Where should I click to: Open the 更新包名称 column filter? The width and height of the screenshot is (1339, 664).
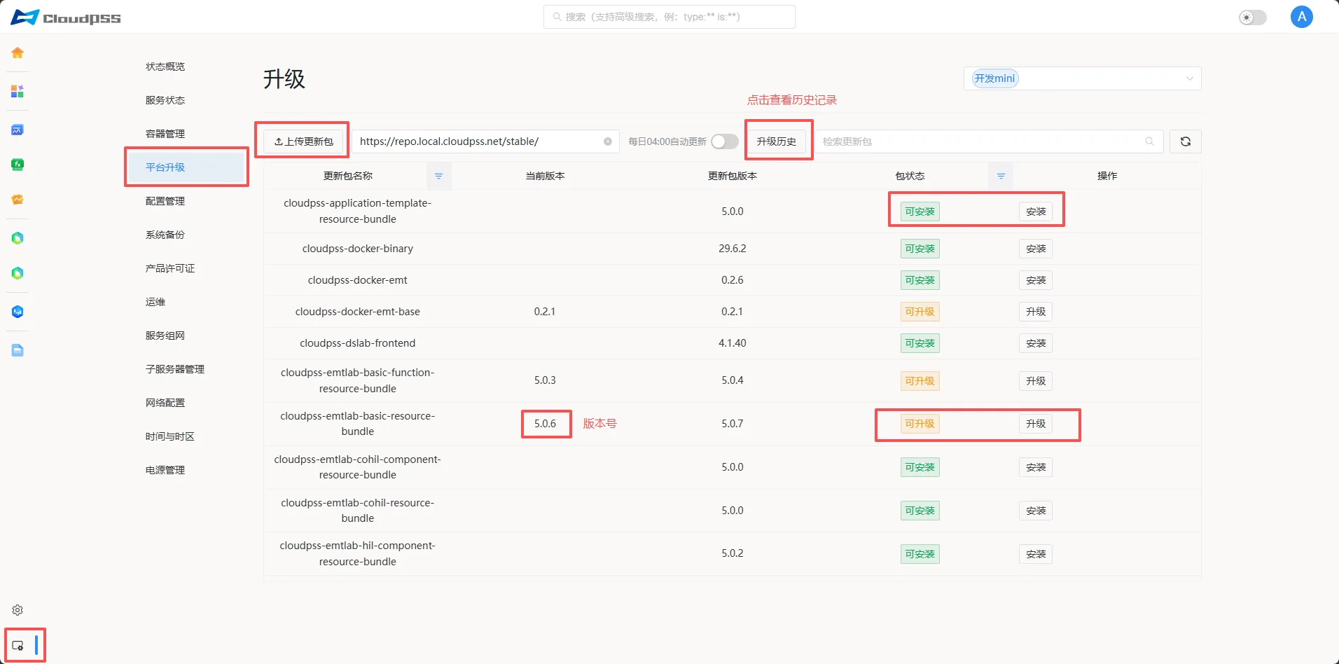[439, 176]
